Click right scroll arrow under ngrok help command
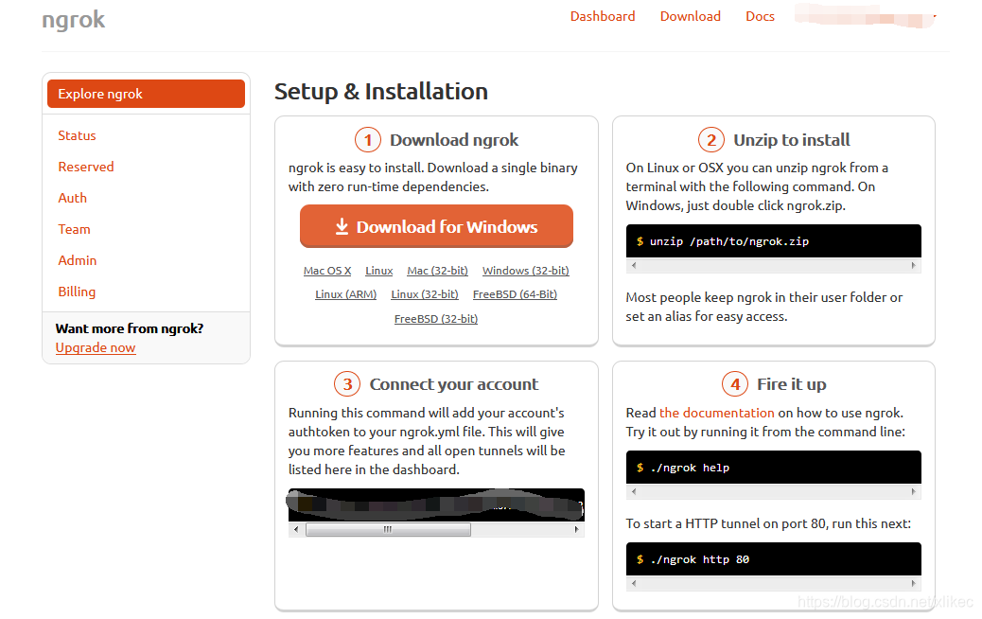This screenshot has height=619, width=982. [913, 492]
